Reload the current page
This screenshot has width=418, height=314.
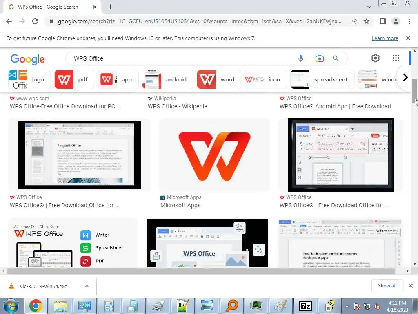tap(35, 21)
